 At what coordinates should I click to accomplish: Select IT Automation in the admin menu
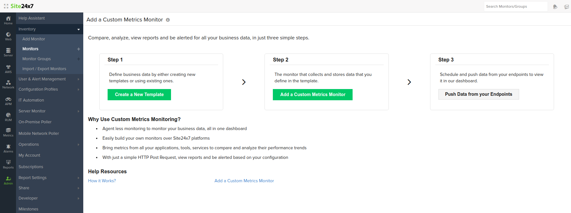31,100
